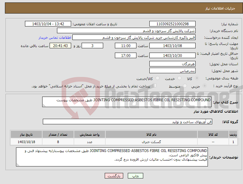Click the شماره نیاز field 1103092521000298
Viewport: 243px width, 184px height.
click(172, 24)
